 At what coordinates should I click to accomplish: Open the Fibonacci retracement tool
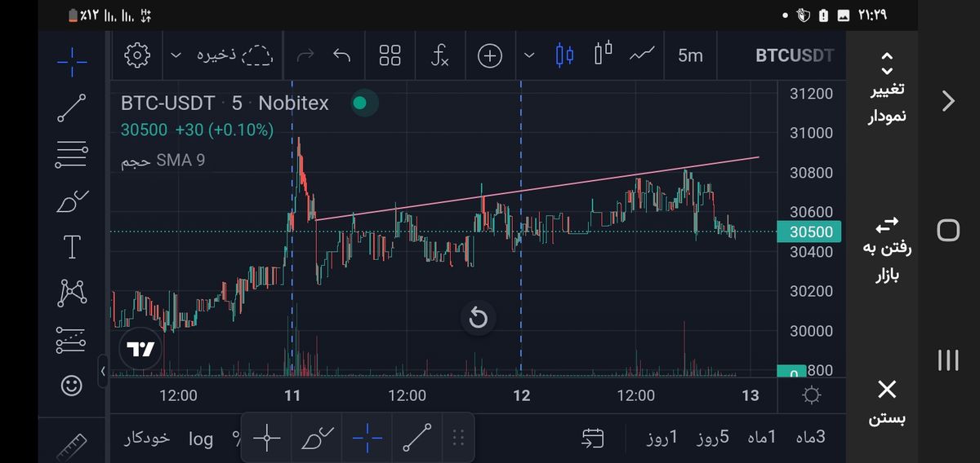72,154
